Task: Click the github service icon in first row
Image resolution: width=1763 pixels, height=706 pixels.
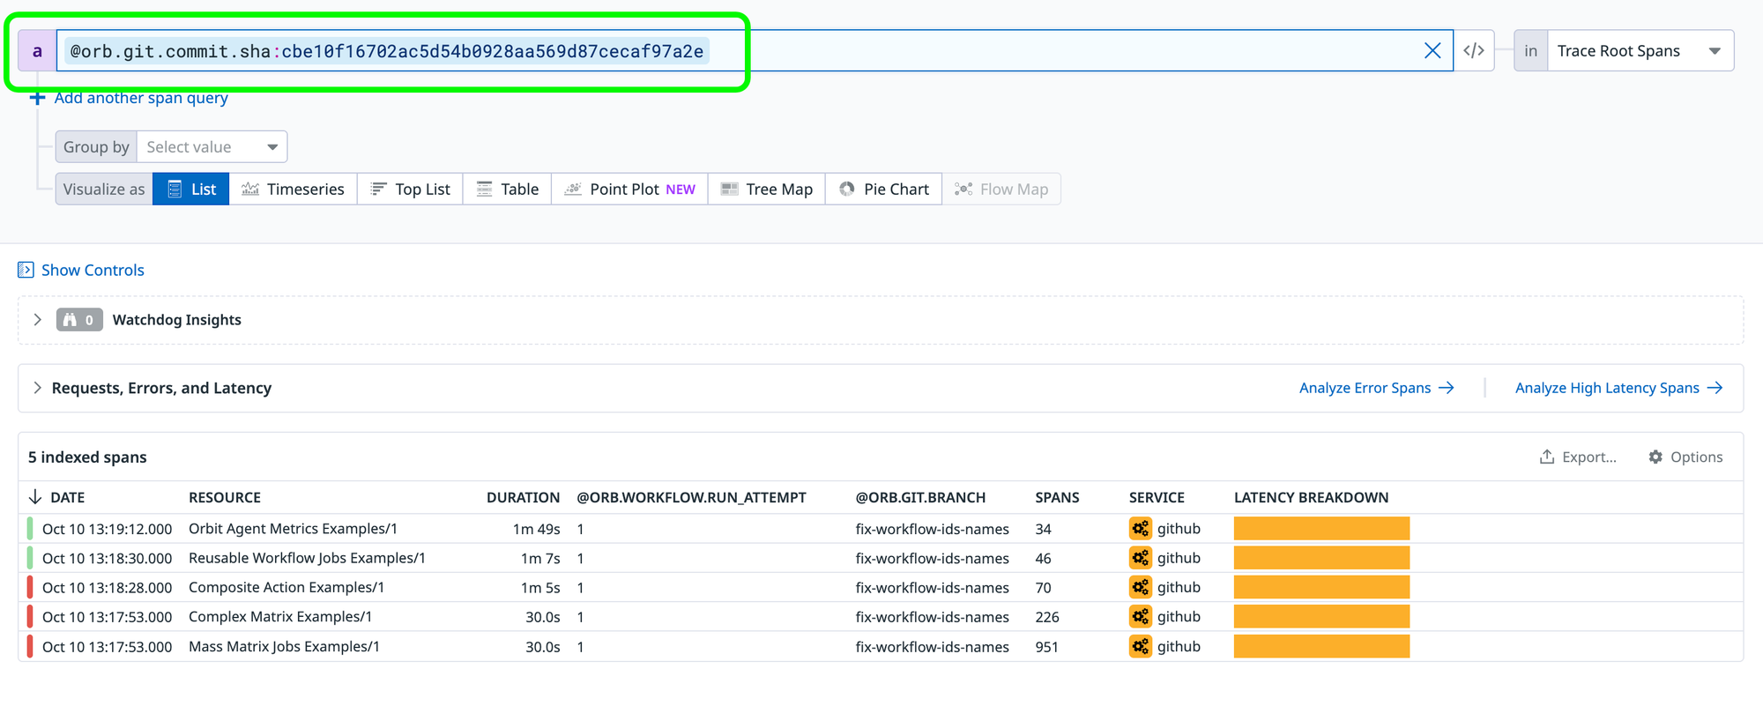Action: point(1141,529)
